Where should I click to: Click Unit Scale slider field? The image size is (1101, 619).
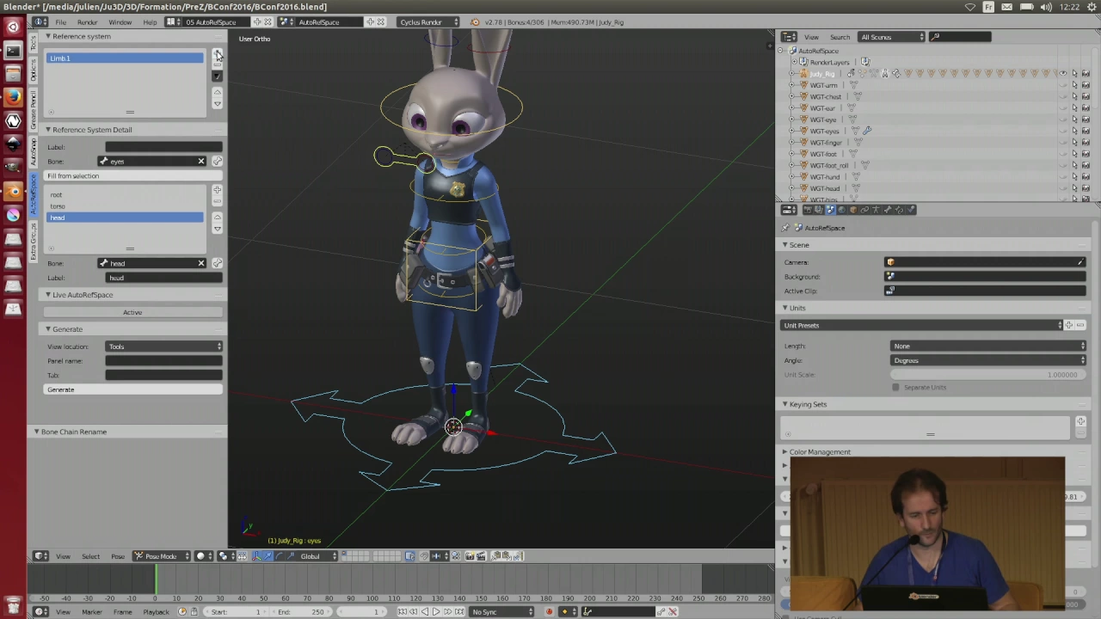pos(988,375)
